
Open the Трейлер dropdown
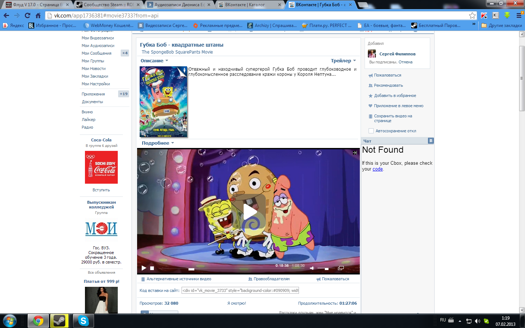(343, 61)
